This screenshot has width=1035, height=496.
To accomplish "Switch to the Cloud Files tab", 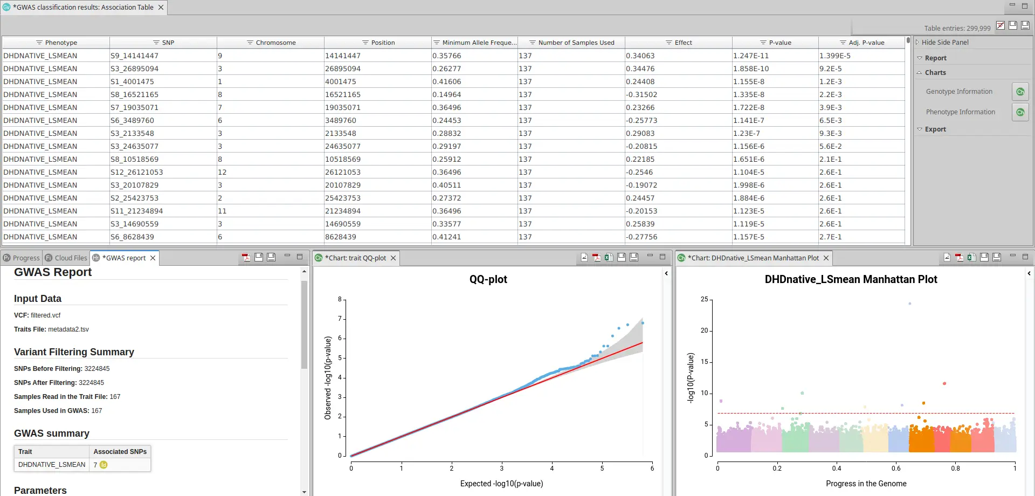I will click(x=66, y=258).
